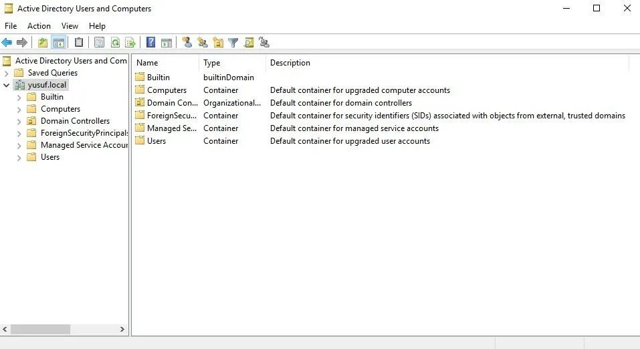
Task: Open the File menu
Action: [11, 25]
